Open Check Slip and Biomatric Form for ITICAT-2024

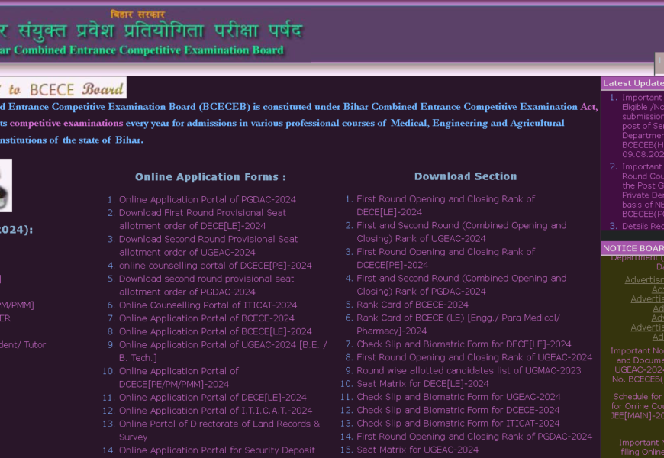[458, 424]
